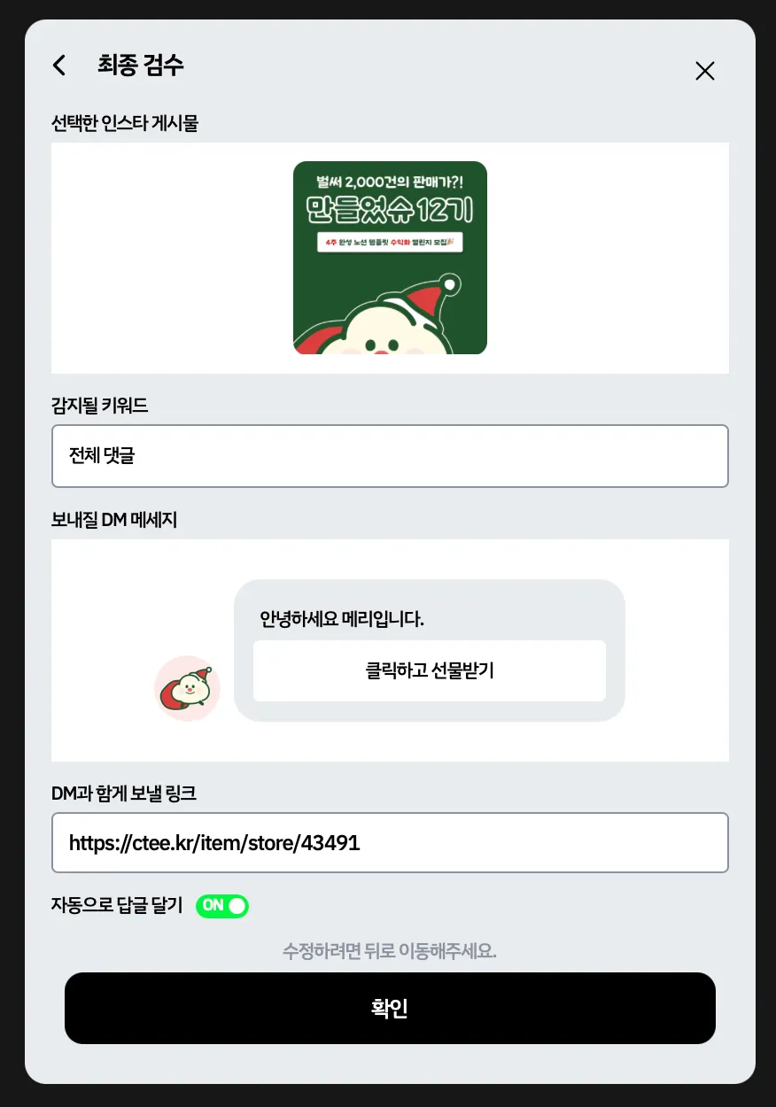Viewport: 776px width, 1107px height.
Task: Focus the ctee.kr link field
Action: pyautogui.click(x=390, y=843)
